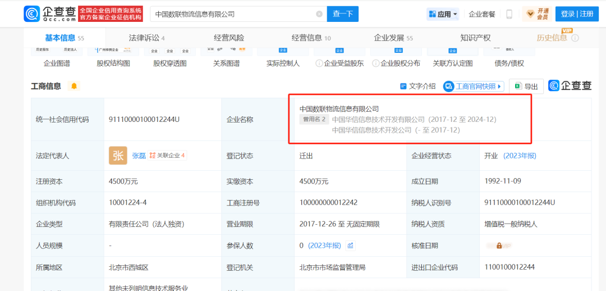Clear the search box with the X icon
Screen dimensions: 606x291
[319, 14]
